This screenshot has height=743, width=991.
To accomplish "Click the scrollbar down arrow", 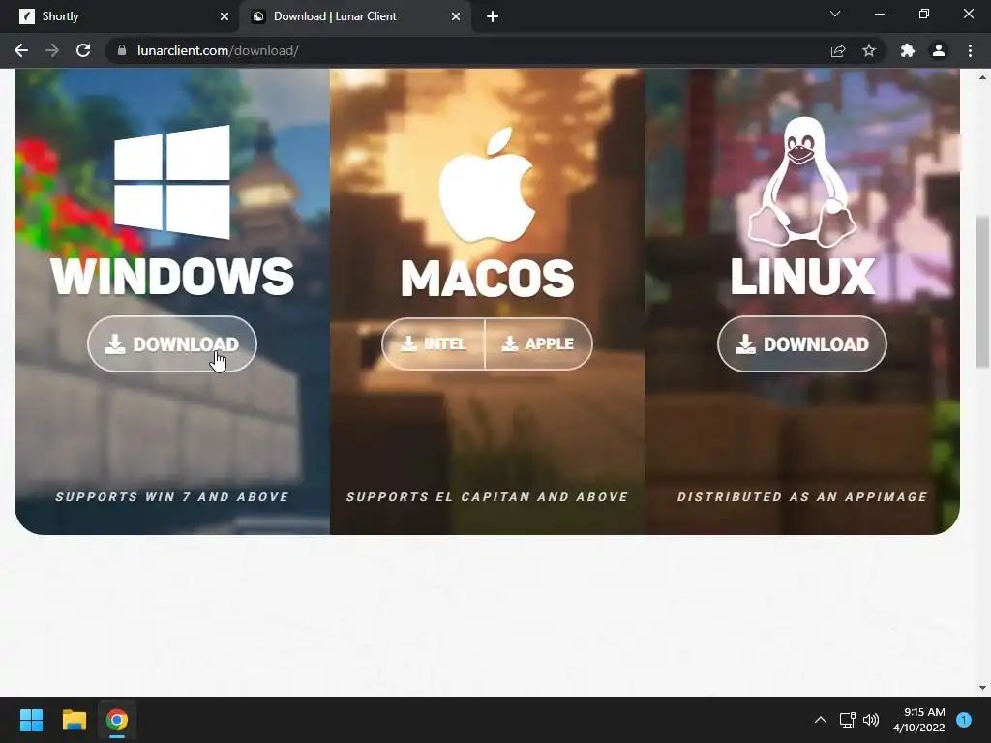I will pos(982,688).
